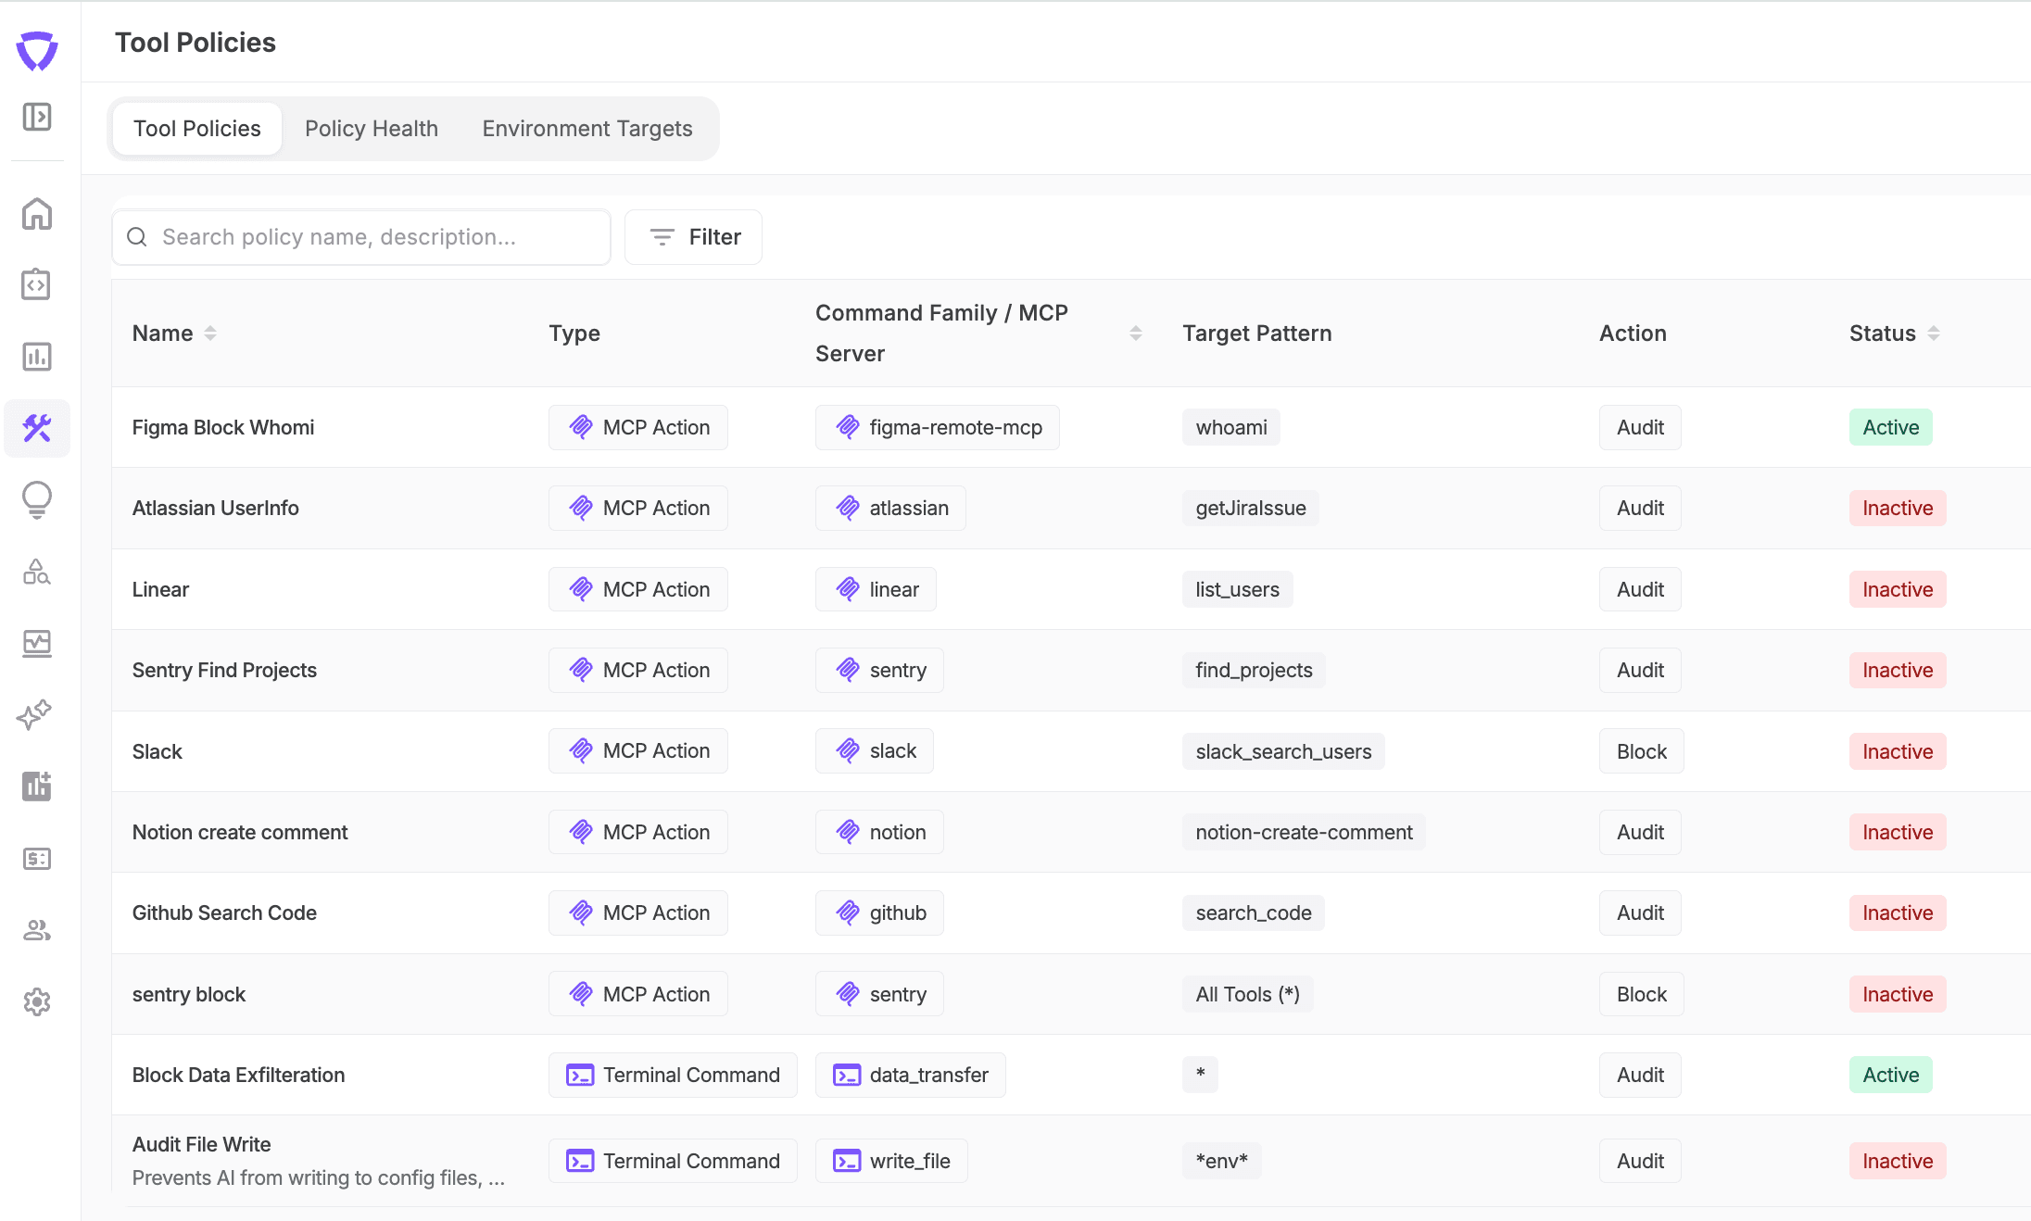Screen dimensions: 2031x1221
Task: Click the Block action on the Slack policy
Action: (1640, 750)
